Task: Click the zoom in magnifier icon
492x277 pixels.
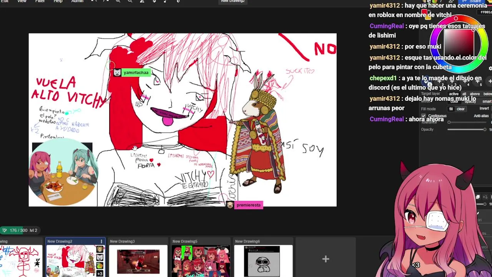Action: (118, 1)
